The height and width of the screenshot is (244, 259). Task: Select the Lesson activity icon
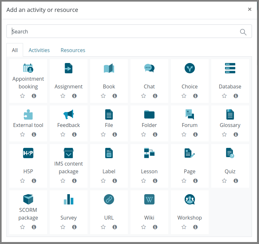point(149,153)
